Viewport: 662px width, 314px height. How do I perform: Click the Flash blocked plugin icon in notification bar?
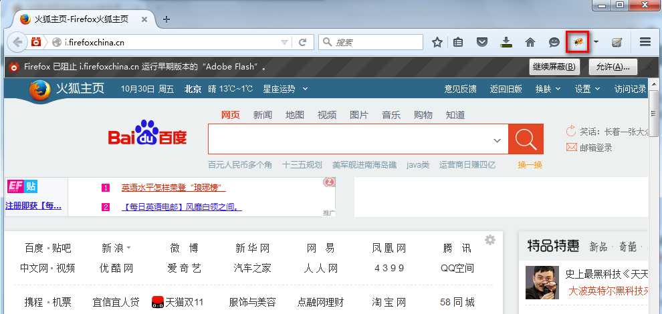14,67
